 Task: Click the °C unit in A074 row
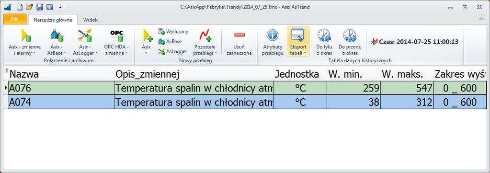pyautogui.click(x=300, y=102)
